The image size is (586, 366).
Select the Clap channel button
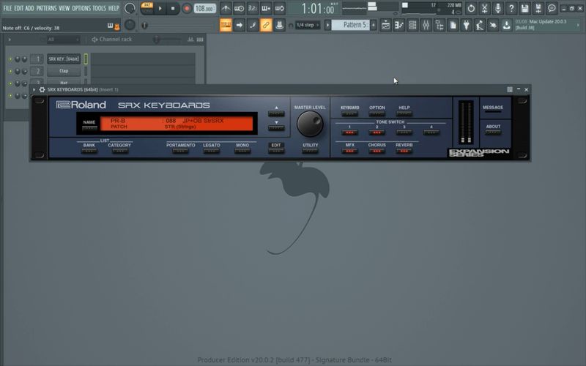point(64,71)
